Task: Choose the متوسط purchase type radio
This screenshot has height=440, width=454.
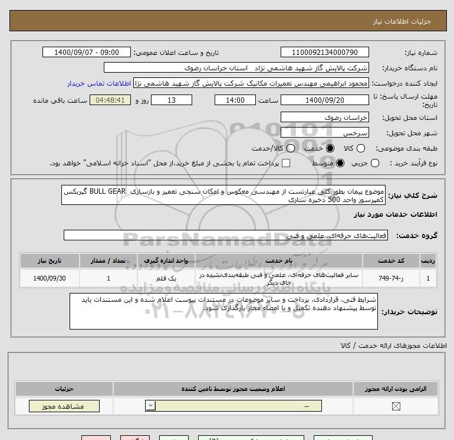Action: click(x=340, y=163)
